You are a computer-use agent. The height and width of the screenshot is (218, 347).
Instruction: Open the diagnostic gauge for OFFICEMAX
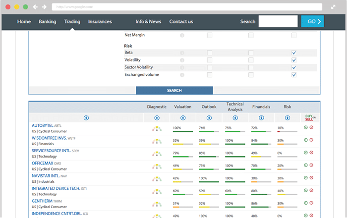point(157,166)
